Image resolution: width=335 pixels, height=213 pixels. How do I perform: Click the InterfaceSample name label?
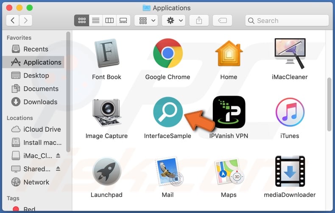pyautogui.click(x=168, y=136)
